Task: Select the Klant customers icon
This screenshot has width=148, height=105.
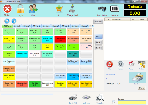Action: coord(33,9)
